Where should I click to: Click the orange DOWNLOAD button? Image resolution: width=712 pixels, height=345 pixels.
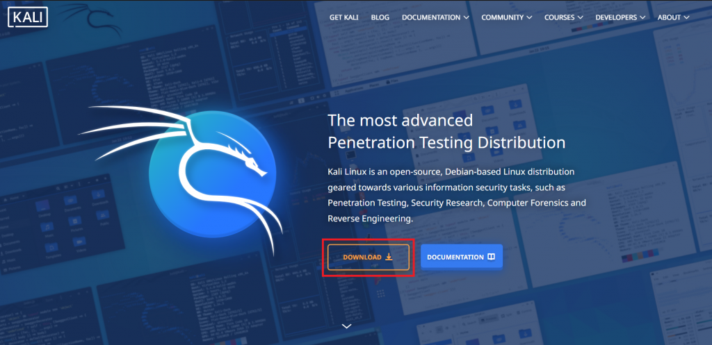(x=369, y=257)
